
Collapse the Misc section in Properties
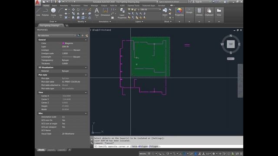[86, 113]
